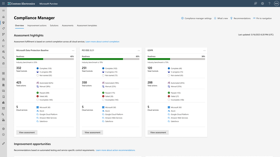This screenshot has width=280, height=157.
Task: Open the help question mark icon
Action: pyautogui.click(x=269, y=4)
